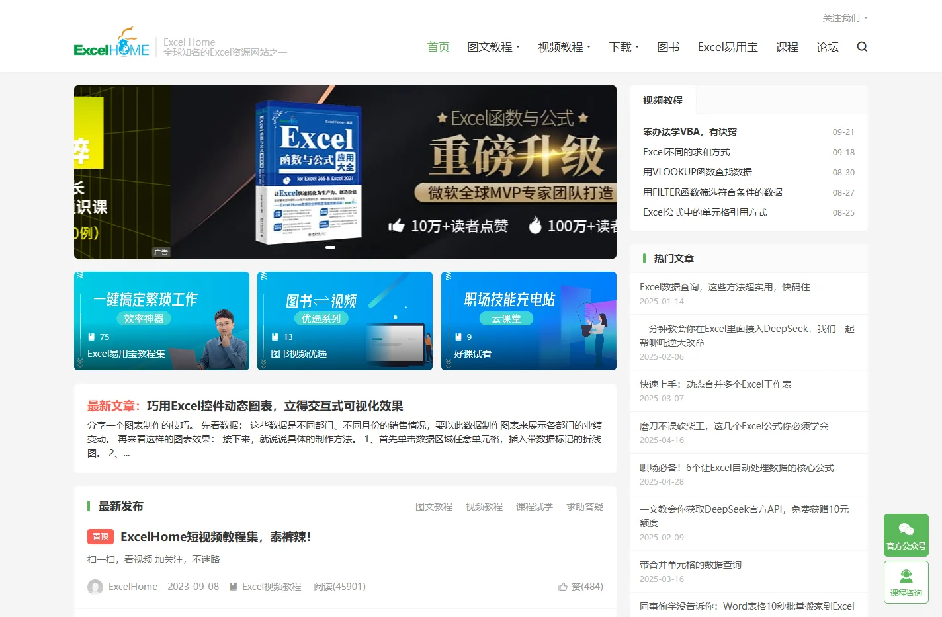Select the 视频教程 sidebar tab
Viewport: 942px width, 617px height.
coord(663,101)
